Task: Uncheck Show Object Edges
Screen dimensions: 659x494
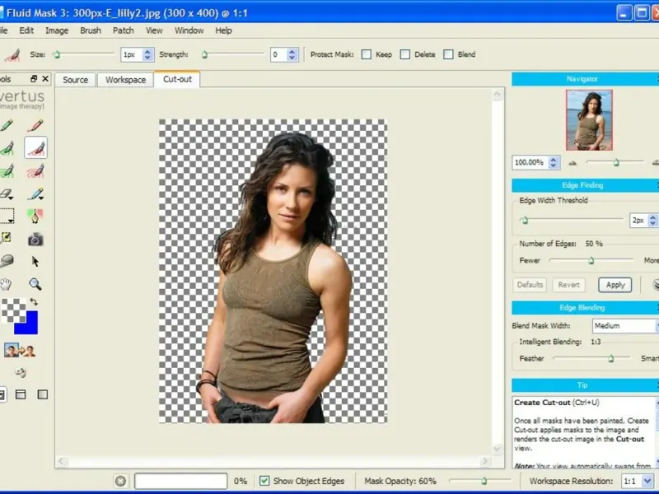Action: tap(264, 481)
